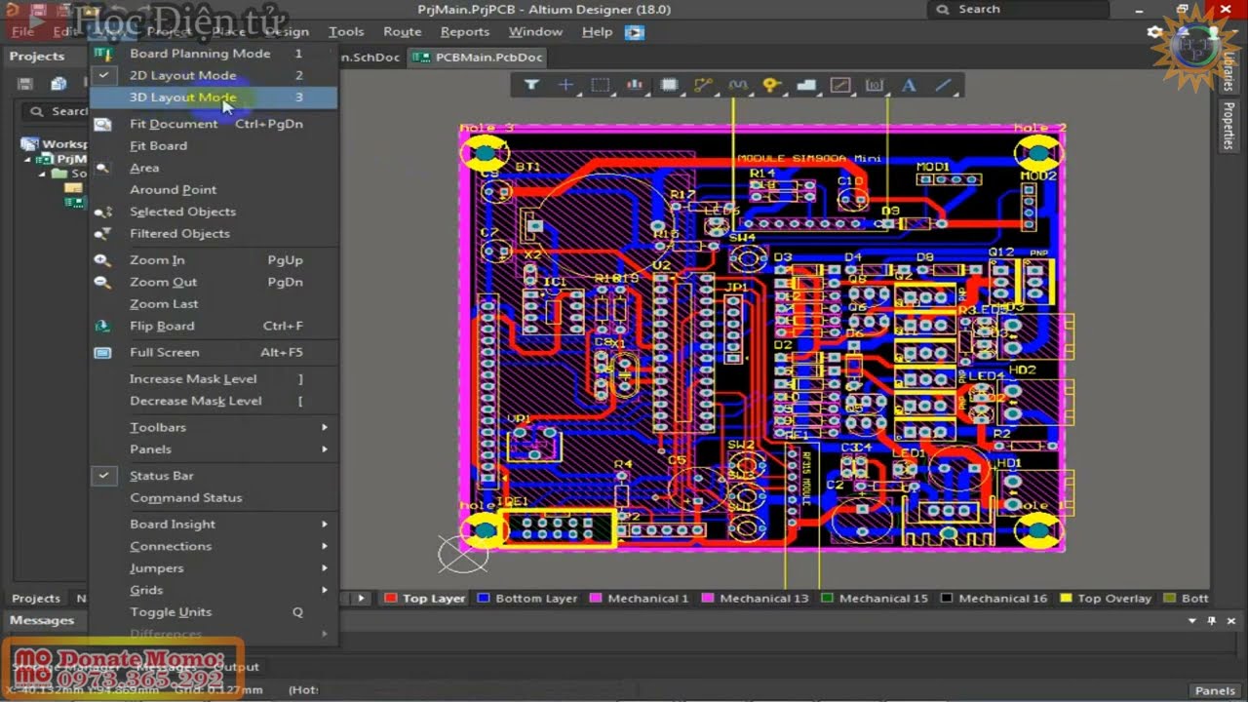
Task: Select the Top Overlay yellow swatch tab
Action: tap(1106, 599)
